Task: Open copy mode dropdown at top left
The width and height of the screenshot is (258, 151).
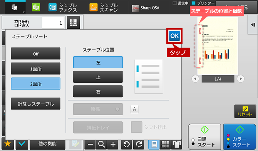Action: click(15, 8)
